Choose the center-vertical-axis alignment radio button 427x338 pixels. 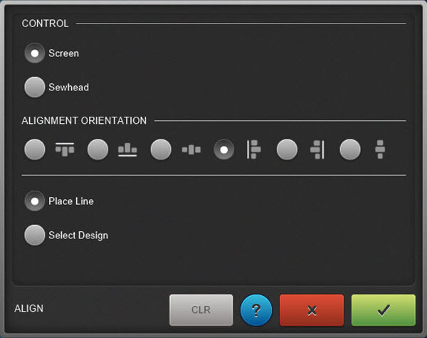(x=350, y=149)
